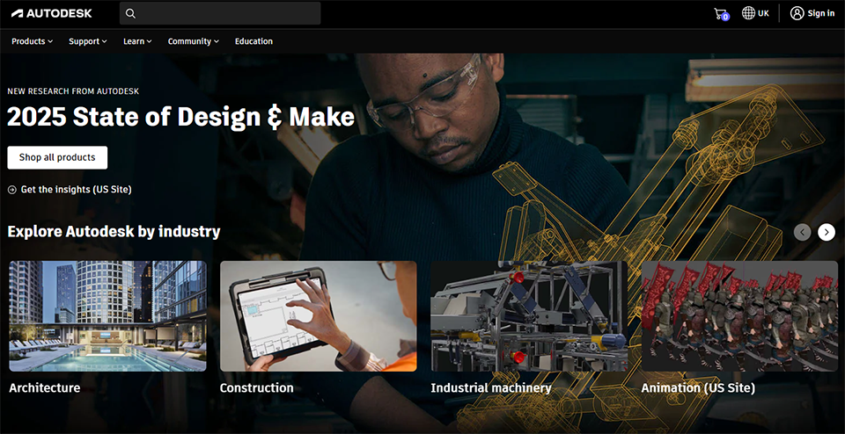The height and width of the screenshot is (434, 845).
Task: Open the Architecture industry thumbnail
Action: click(x=107, y=316)
